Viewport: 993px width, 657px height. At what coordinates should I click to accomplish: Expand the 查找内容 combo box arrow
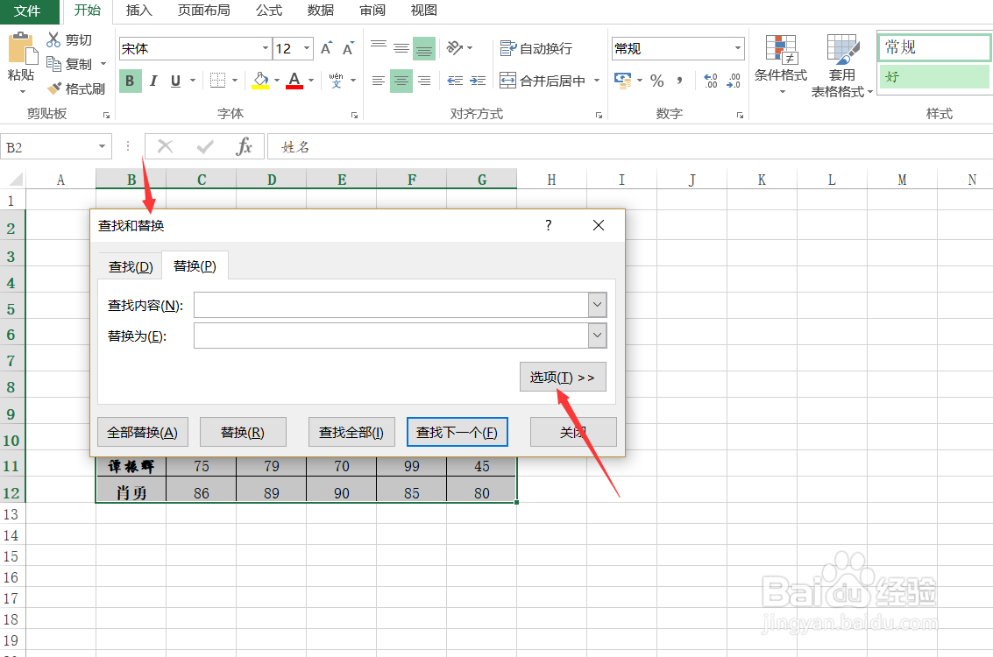(597, 304)
